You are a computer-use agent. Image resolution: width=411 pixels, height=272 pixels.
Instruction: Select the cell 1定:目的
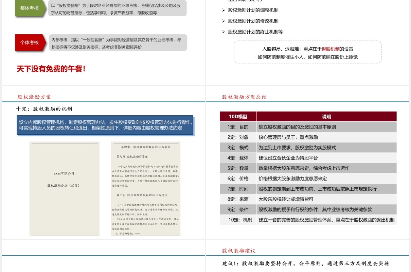click(238, 127)
